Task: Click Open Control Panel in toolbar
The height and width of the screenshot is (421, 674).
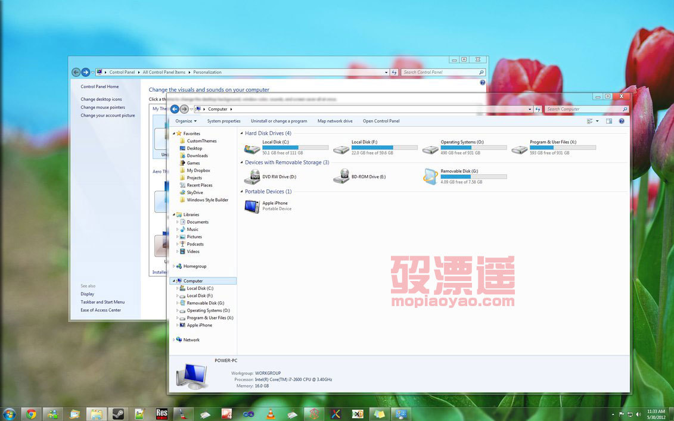Action: pos(381,121)
